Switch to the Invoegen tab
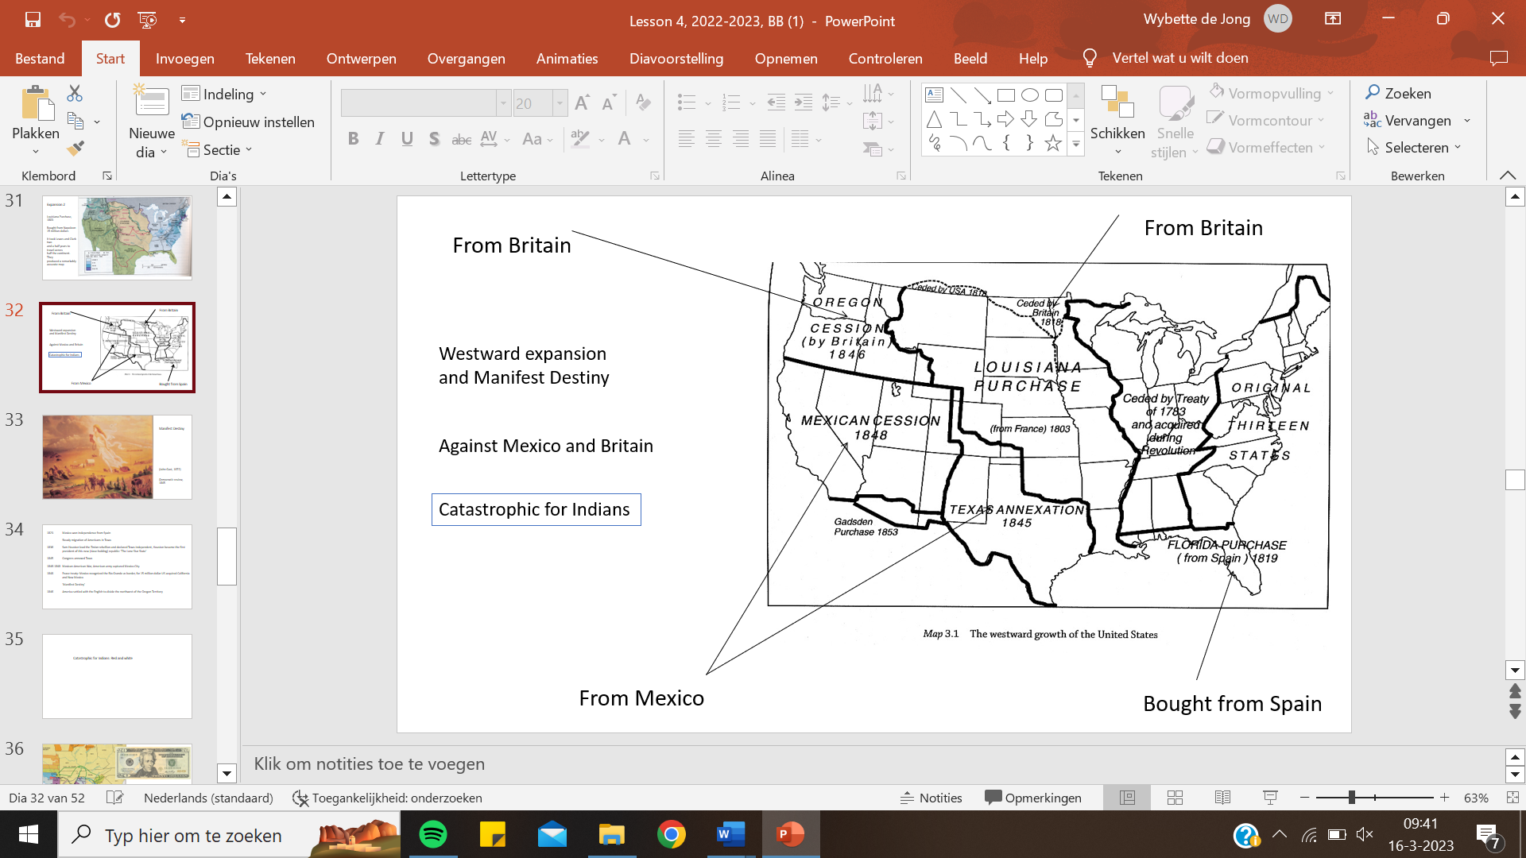1526x858 pixels. click(185, 58)
